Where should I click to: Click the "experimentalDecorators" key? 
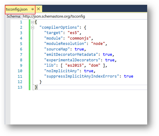72,60
